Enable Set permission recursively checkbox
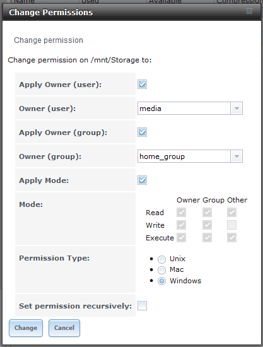 pos(142,306)
